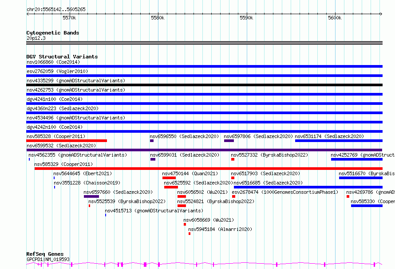Click the 5570k ruler tick label
Screen dimensions: 395x269
point(69,18)
